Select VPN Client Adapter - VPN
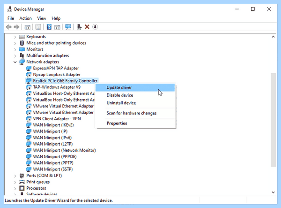Image resolution: width=281 pixels, height=208 pixels. (57, 119)
